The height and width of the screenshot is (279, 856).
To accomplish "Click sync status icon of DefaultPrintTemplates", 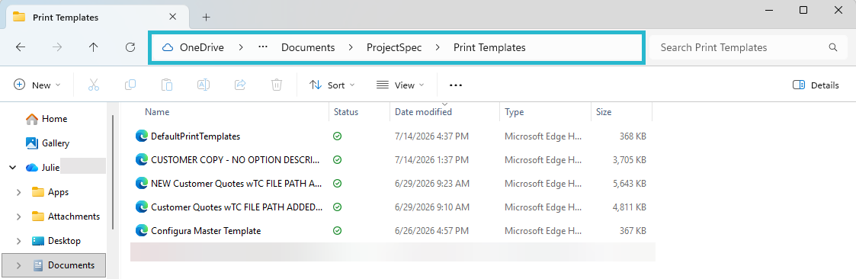I will point(338,136).
